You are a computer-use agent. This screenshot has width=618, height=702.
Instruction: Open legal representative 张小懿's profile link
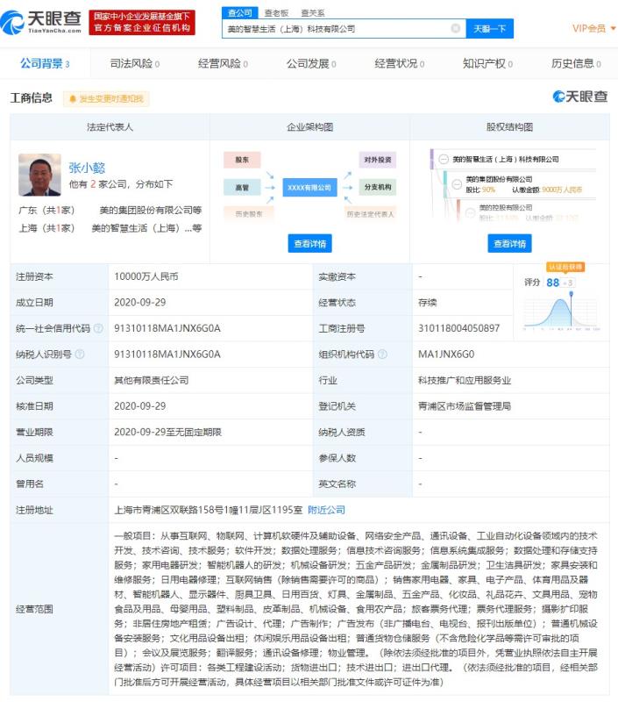pos(87,168)
